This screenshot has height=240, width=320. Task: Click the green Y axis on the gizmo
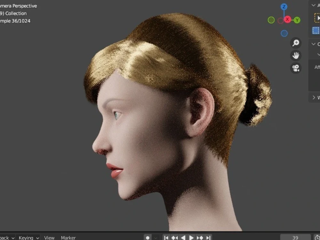pyautogui.click(x=297, y=20)
